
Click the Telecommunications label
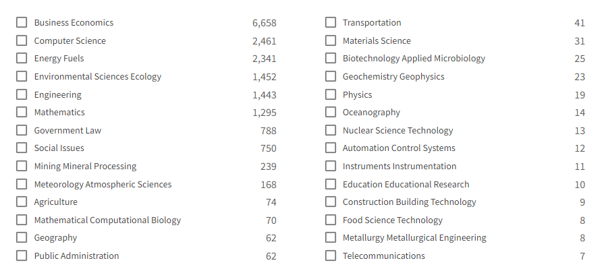point(383,256)
